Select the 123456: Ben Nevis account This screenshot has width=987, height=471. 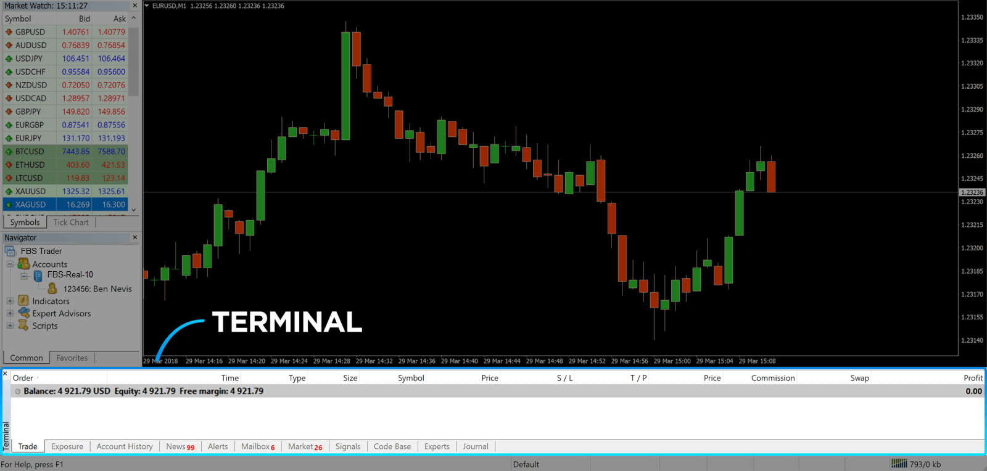[x=97, y=289]
